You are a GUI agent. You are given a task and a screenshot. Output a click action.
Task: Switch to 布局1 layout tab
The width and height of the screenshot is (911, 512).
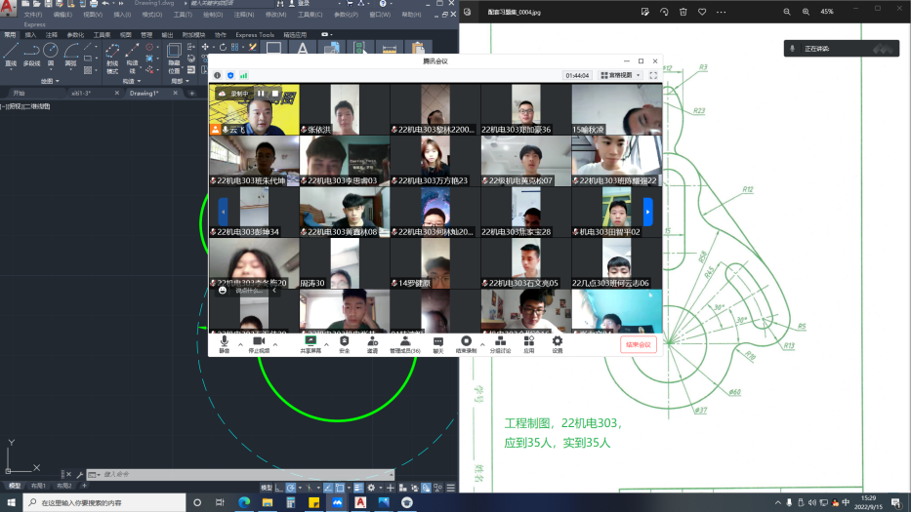tap(38, 486)
